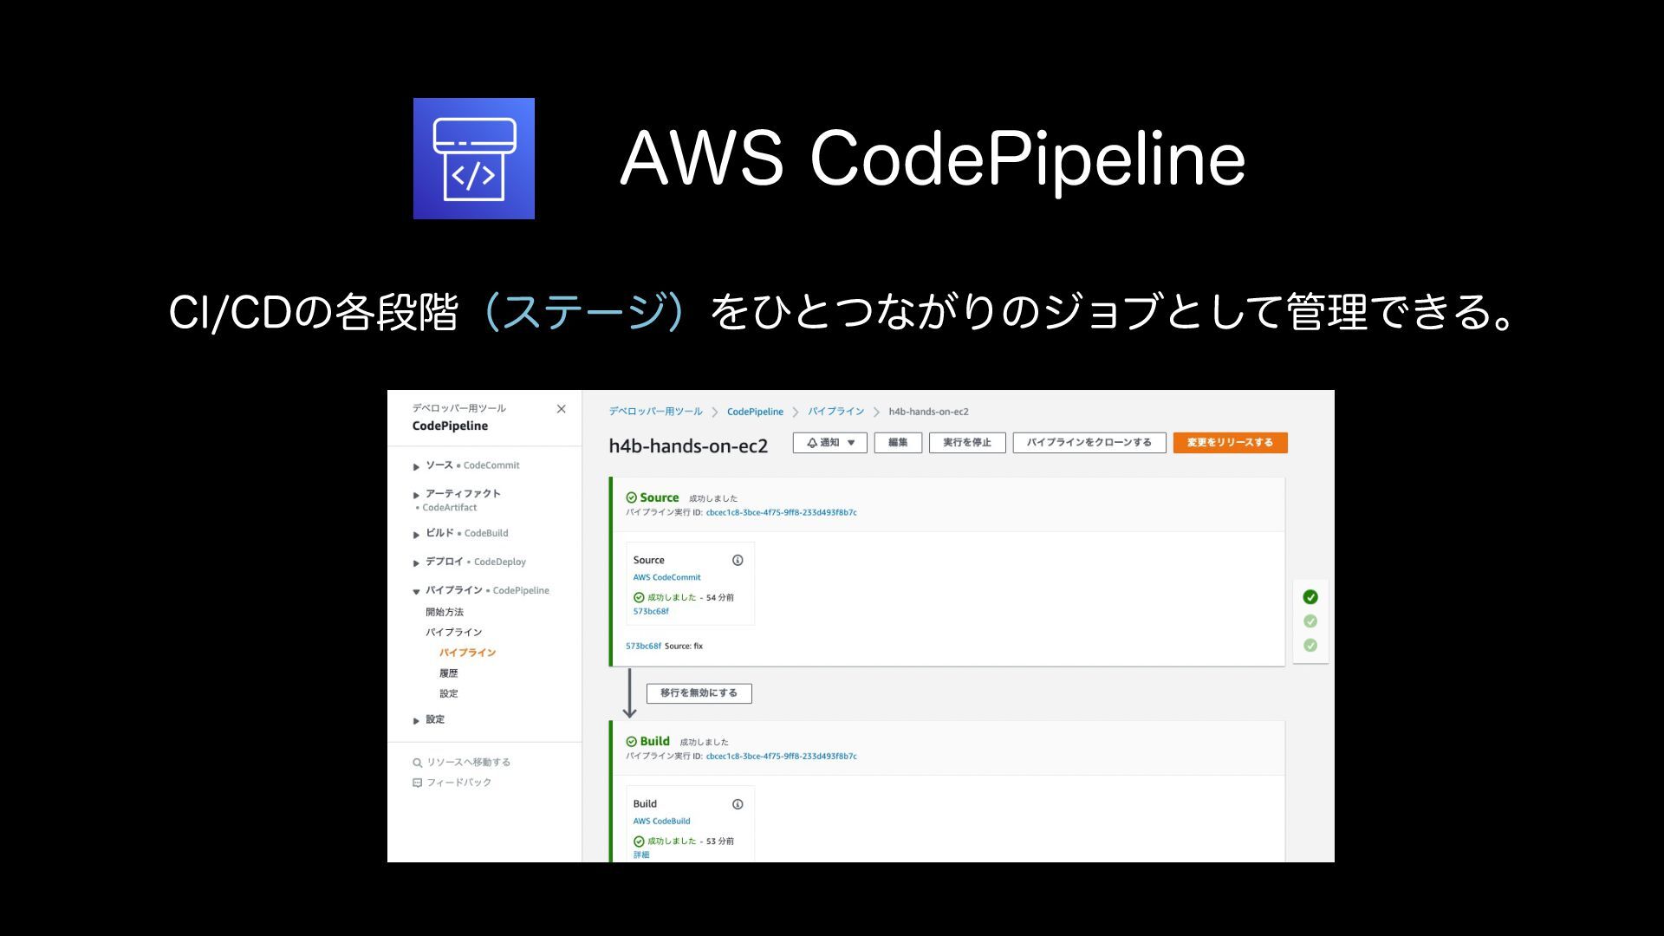This screenshot has width=1664, height=936.
Task: Click the orange 変更をリリースする button
Action: pos(1230,443)
